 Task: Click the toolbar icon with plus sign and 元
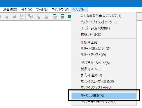tap(30, 17)
